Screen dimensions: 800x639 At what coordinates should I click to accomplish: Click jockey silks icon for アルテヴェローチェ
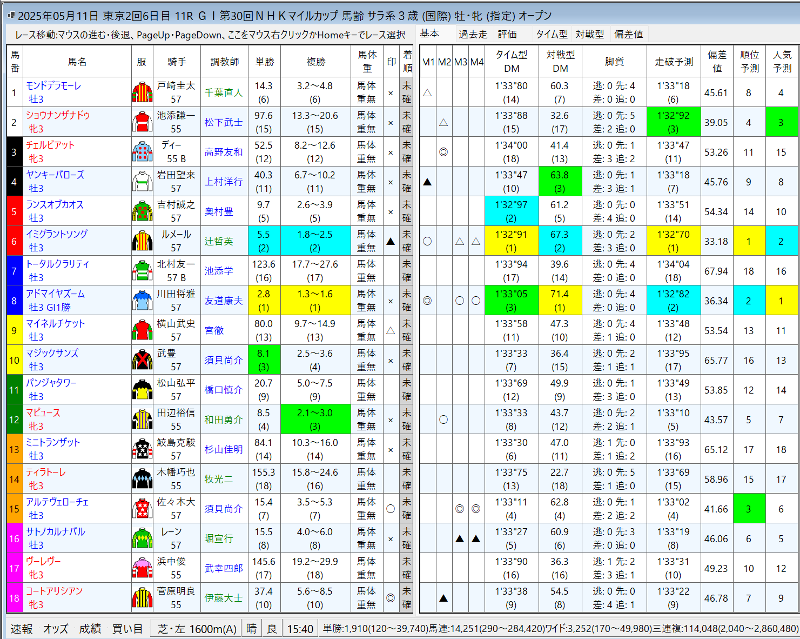[142, 509]
